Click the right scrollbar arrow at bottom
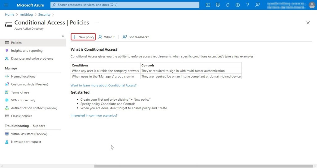 coord(315,166)
